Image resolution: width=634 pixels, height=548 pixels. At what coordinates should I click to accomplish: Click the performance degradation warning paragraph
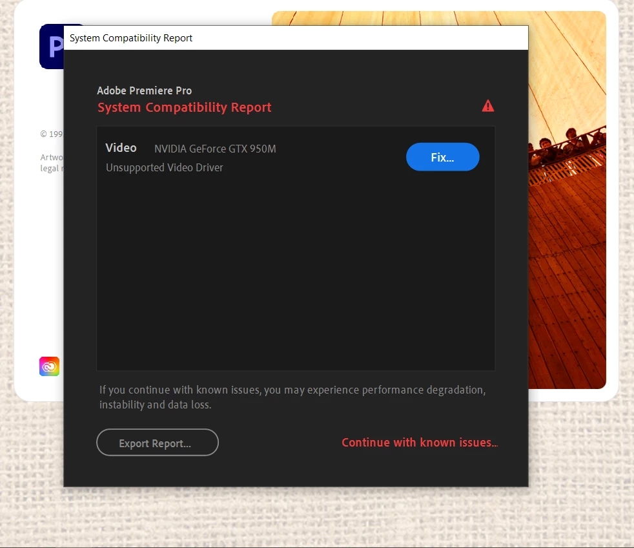[292, 397]
